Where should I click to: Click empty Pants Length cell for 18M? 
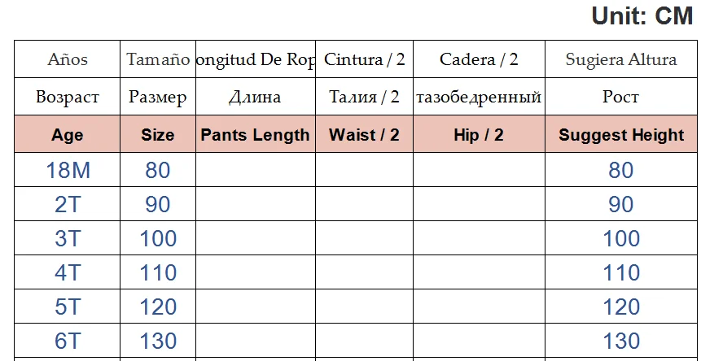[x=255, y=170]
